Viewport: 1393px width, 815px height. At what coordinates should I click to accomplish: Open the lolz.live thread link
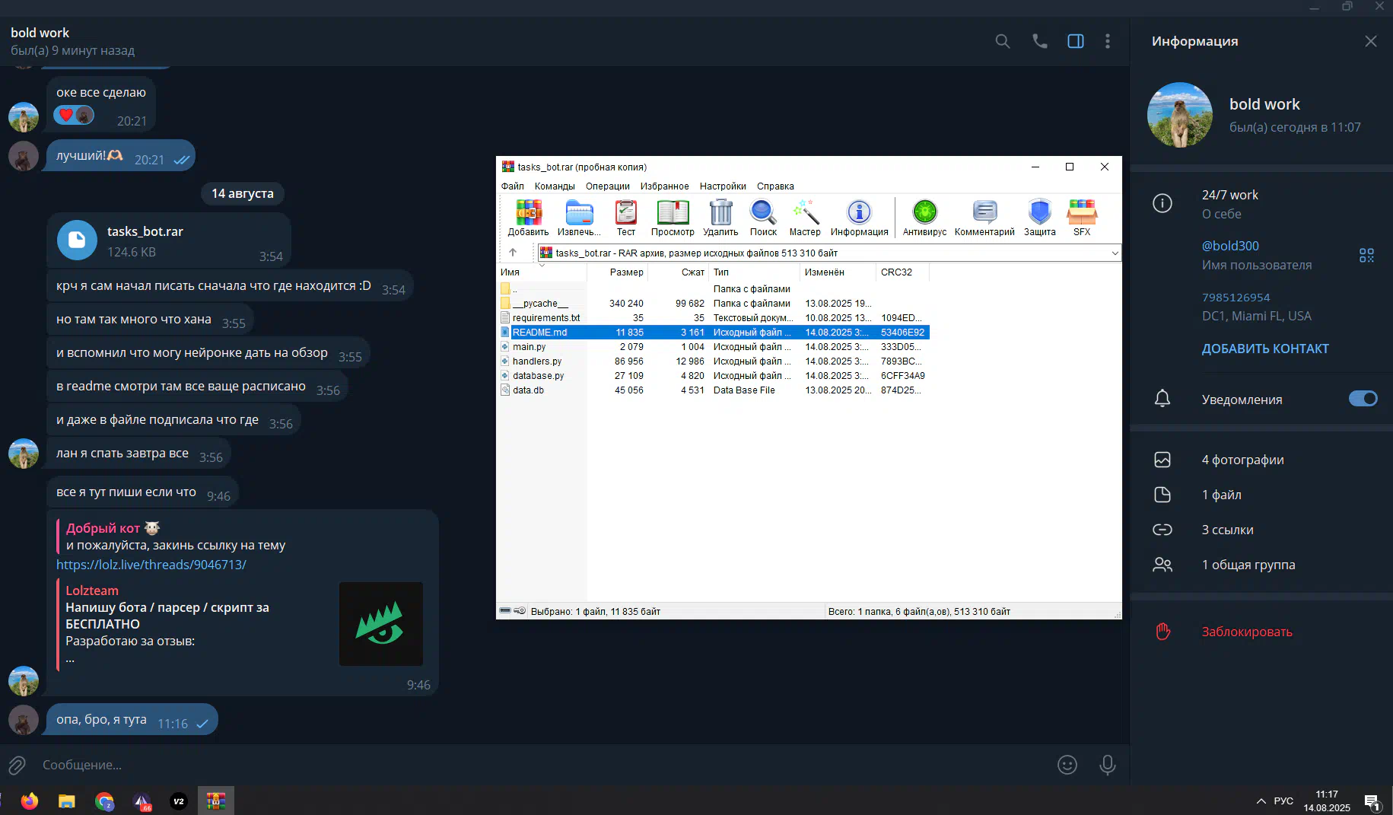click(x=151, y=565)
